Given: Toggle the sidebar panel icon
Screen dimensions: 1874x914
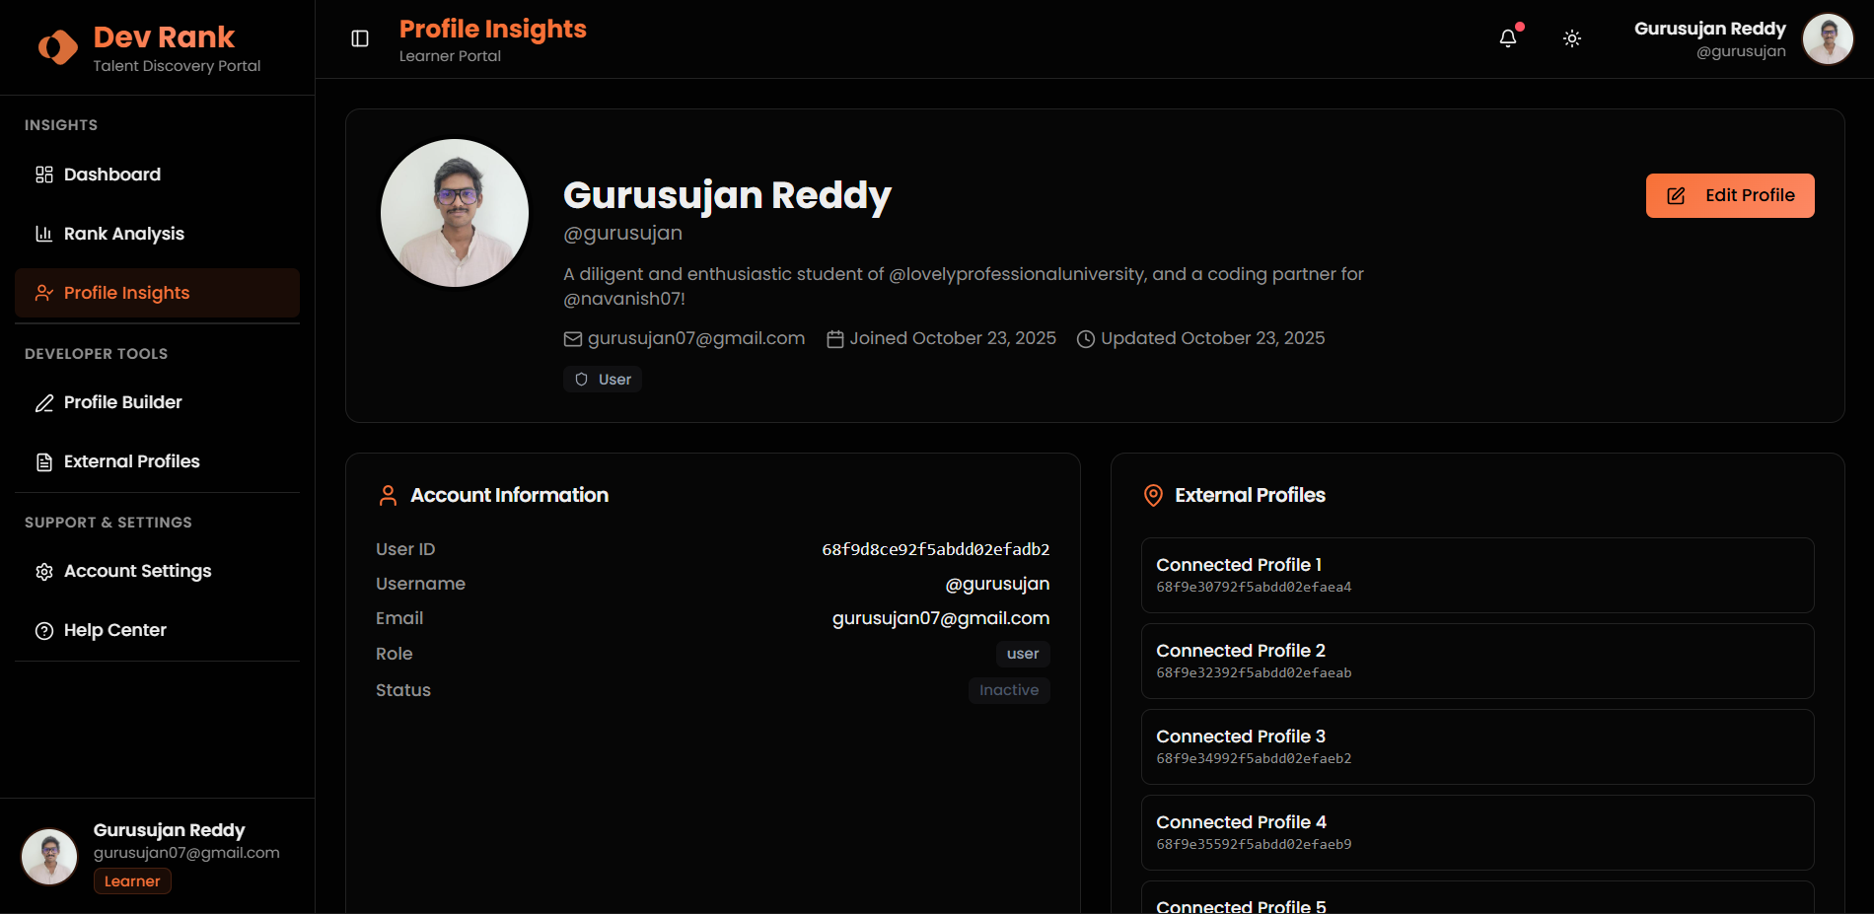Looking at the screenshot, I should [x=360, y=38].
